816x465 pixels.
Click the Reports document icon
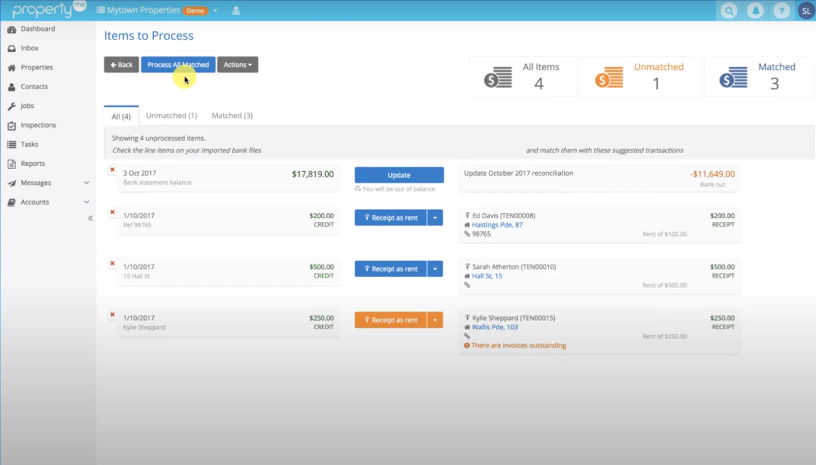(12, 164)
